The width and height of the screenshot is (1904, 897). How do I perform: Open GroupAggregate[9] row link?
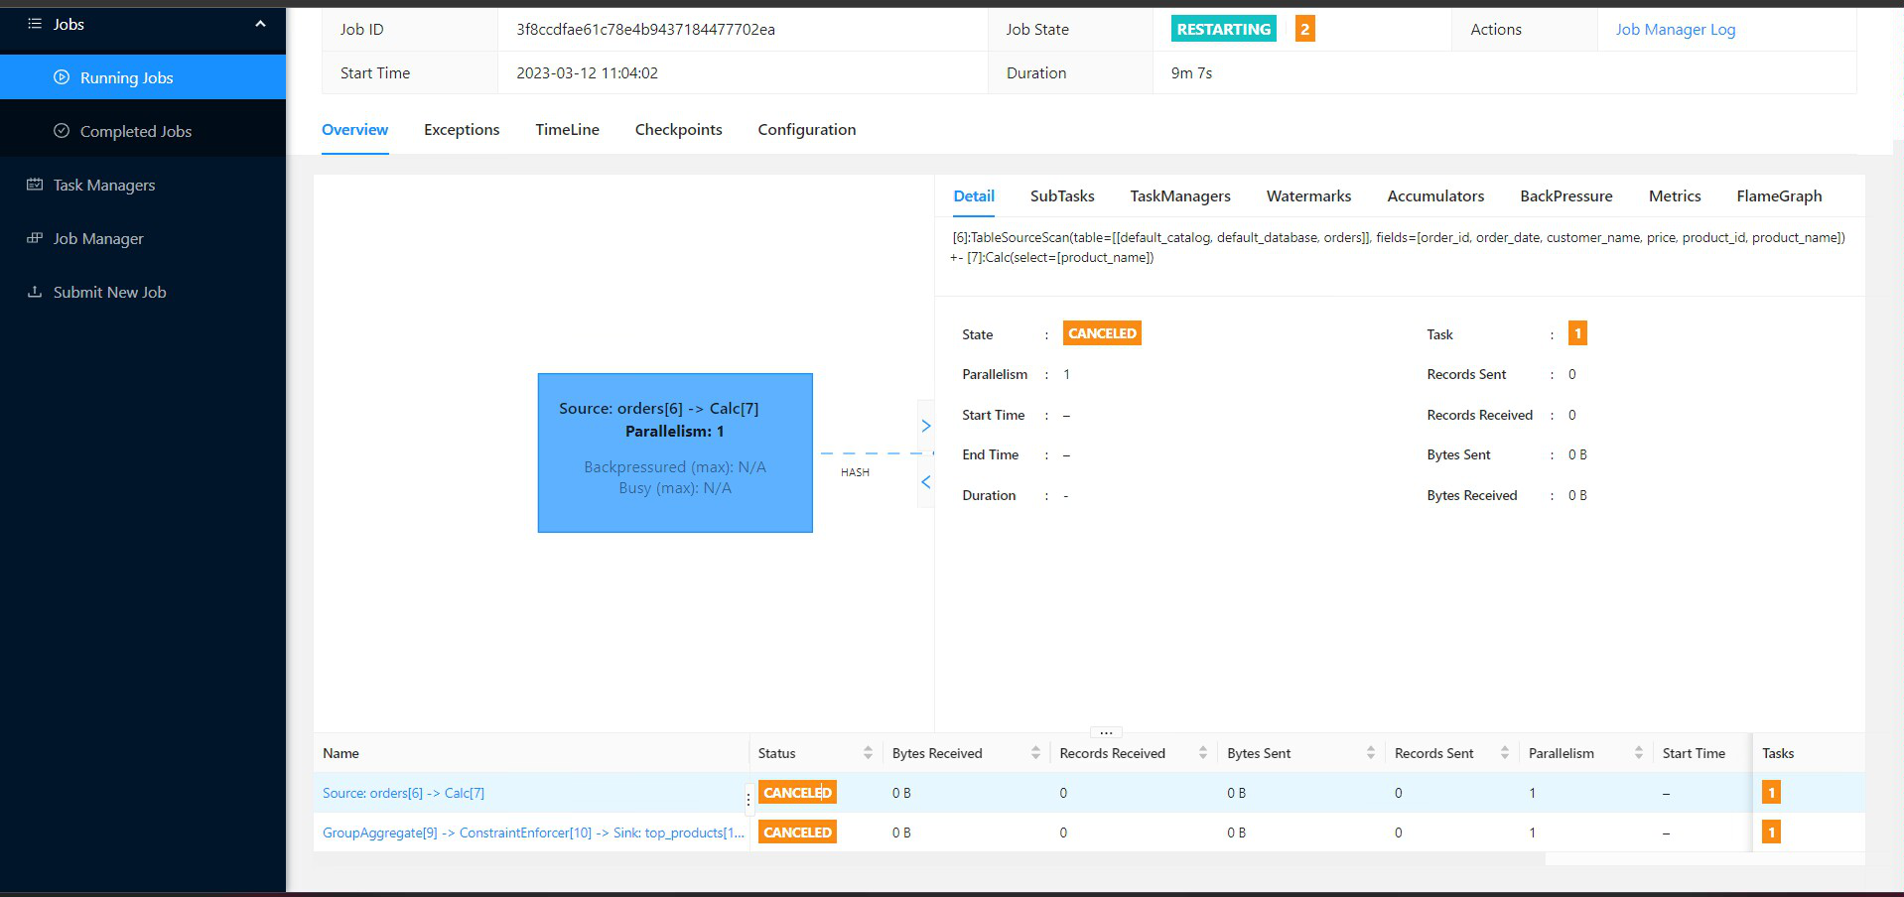point(533,833)
